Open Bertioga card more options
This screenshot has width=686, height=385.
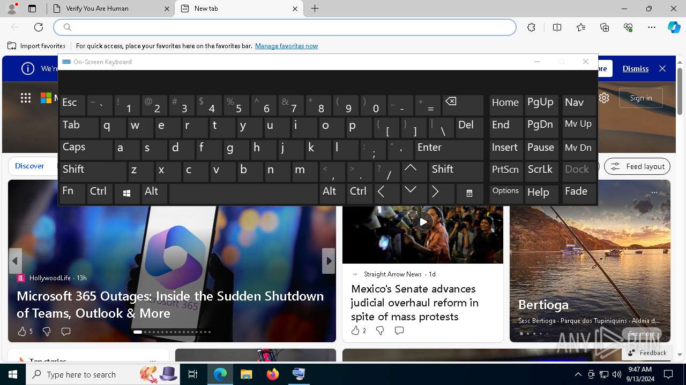654,192
